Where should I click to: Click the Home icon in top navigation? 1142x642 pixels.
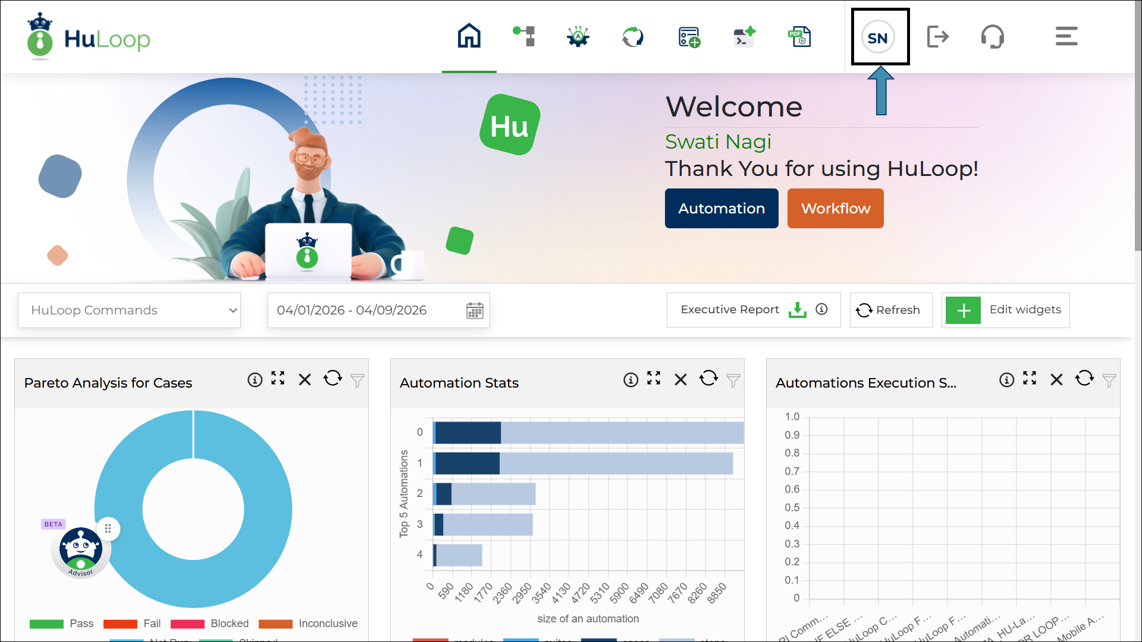(x=469, y=36)
